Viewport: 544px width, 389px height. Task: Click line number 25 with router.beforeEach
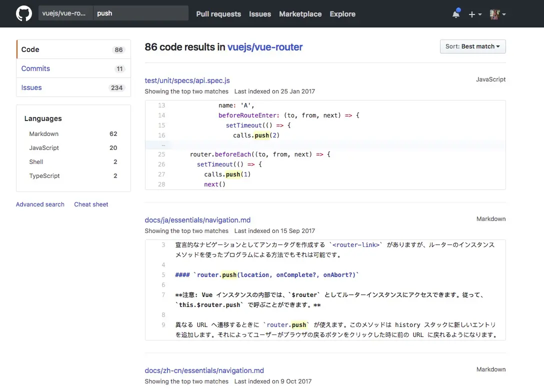(161, 154)
